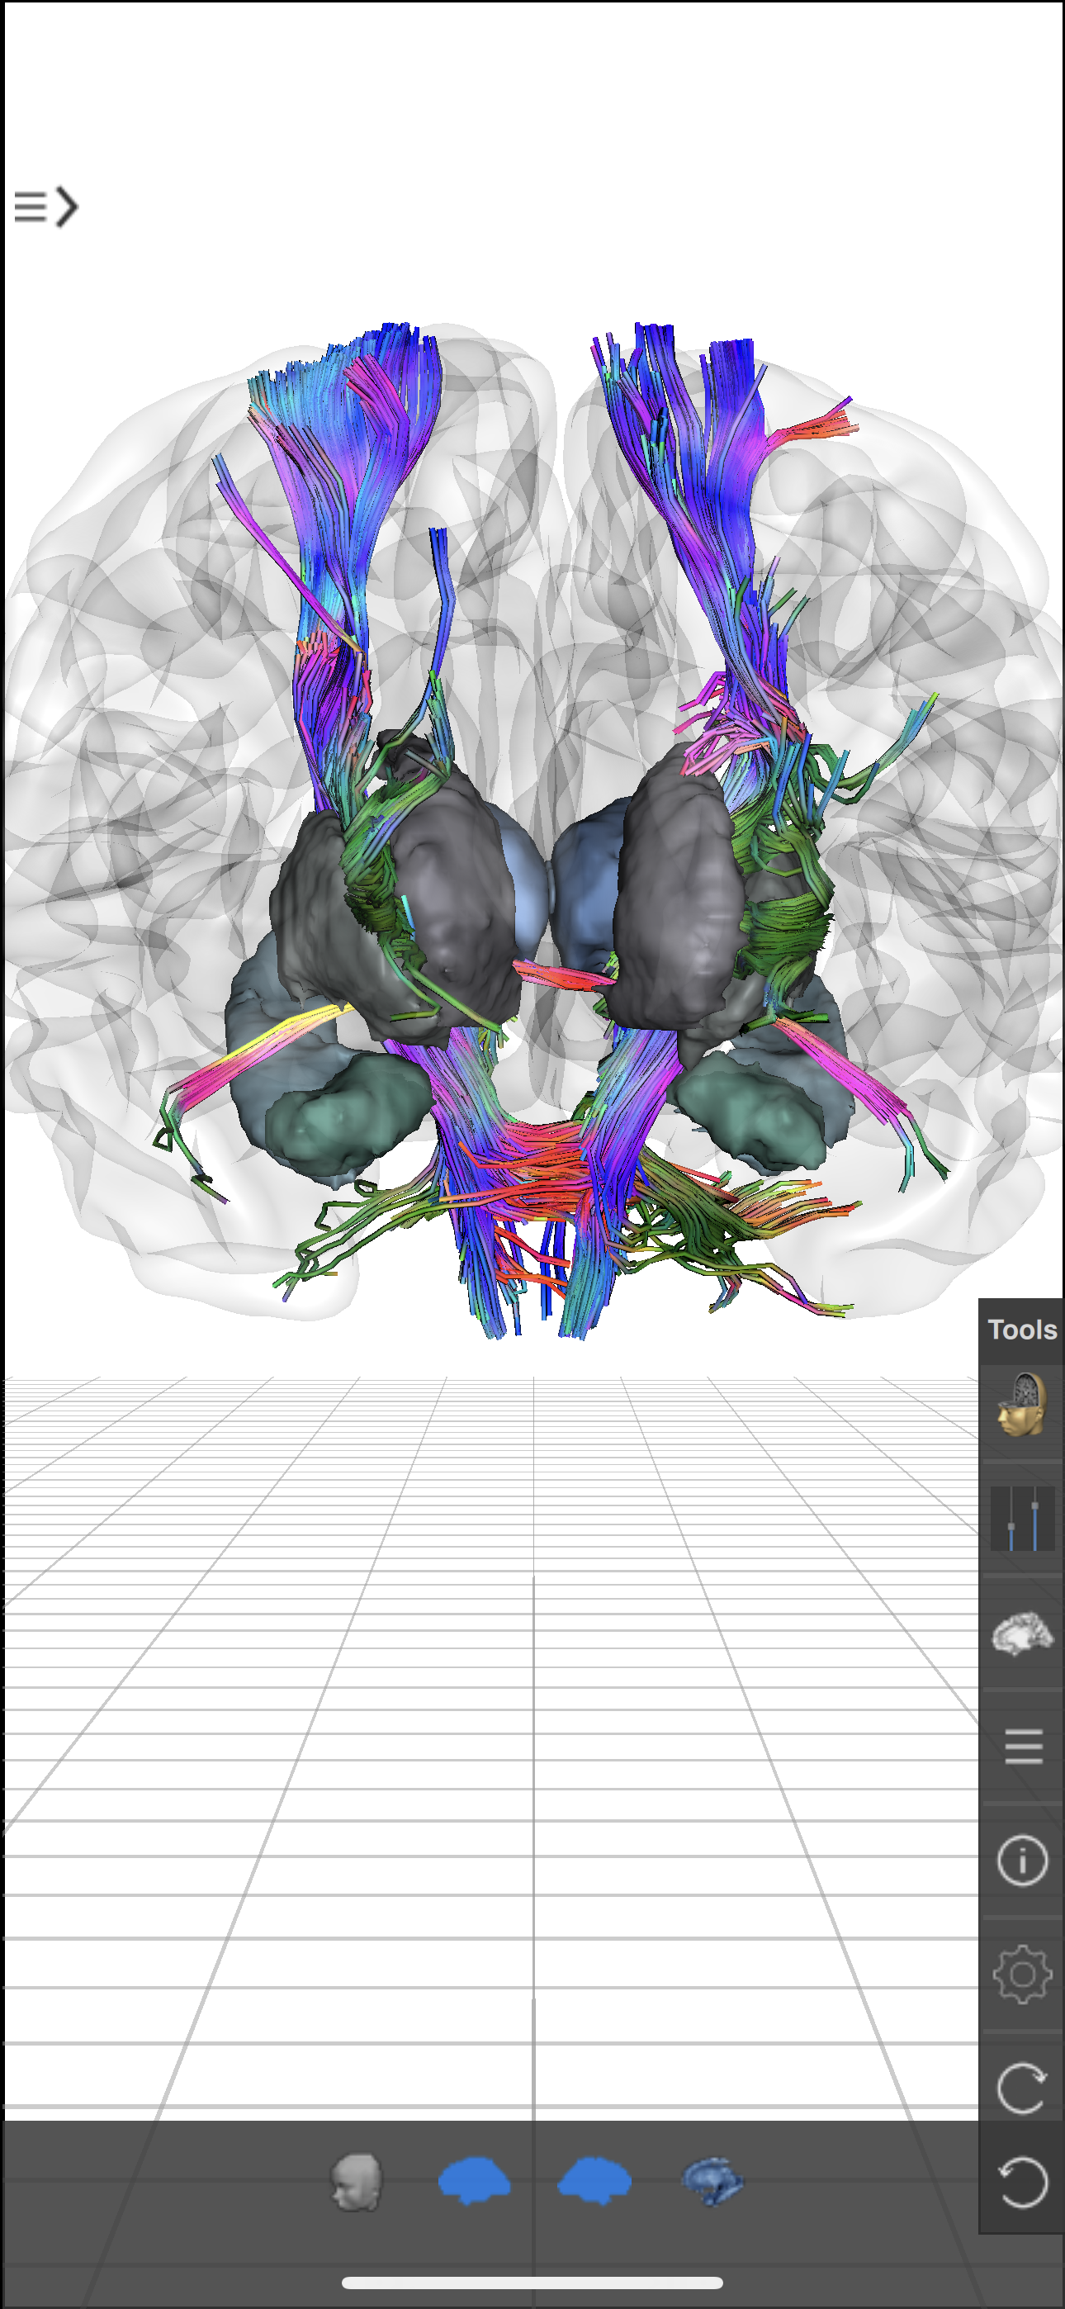Open the head cutaway view tool

(x=1022, y=1405)
